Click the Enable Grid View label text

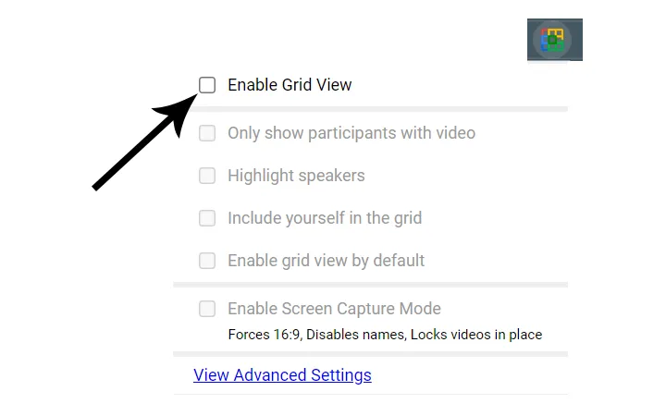[290, 85]
